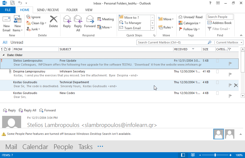Open the Clean Up dropdown
This screenshot has height=158, width=245.
tap(36, 23)
